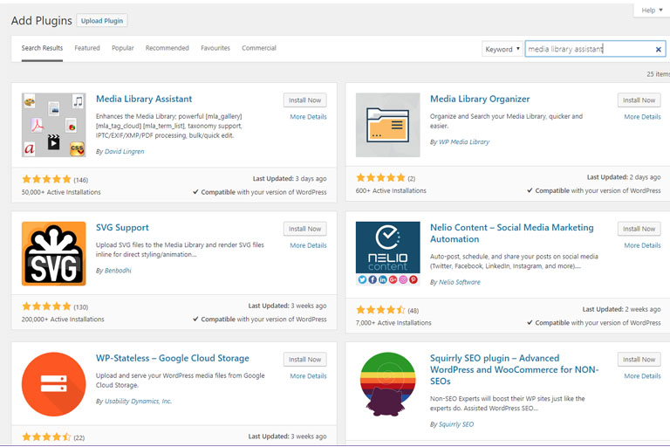Install WP-Stateless Google Cloud Storage now
The width and height of the screenshot is (670, 447).
[x=304, y=360]
